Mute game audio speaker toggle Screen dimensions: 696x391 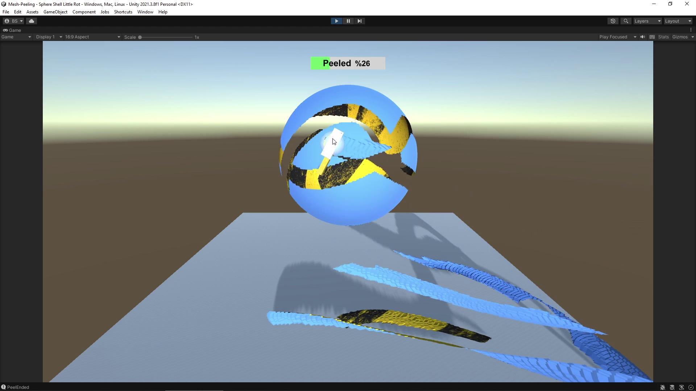point(643,37)
